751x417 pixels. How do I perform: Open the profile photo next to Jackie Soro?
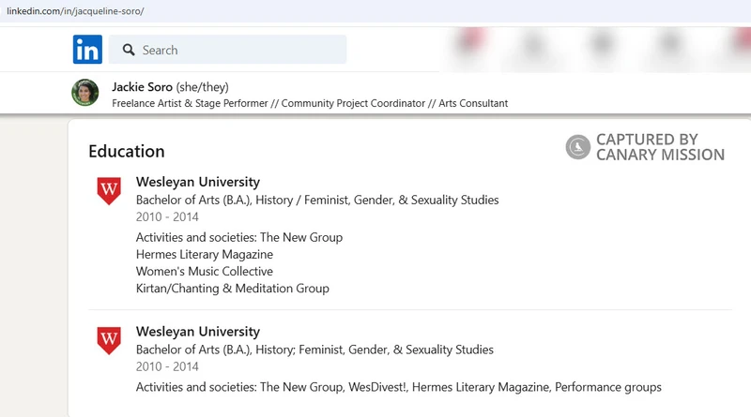(x=85, y=93)
